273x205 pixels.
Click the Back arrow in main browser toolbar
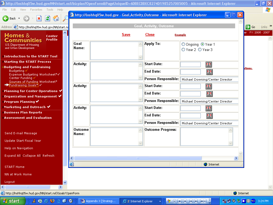coord(6,18)
